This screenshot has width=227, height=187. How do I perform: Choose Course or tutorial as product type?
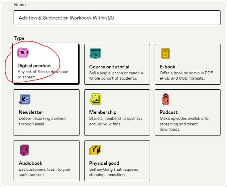109,67
